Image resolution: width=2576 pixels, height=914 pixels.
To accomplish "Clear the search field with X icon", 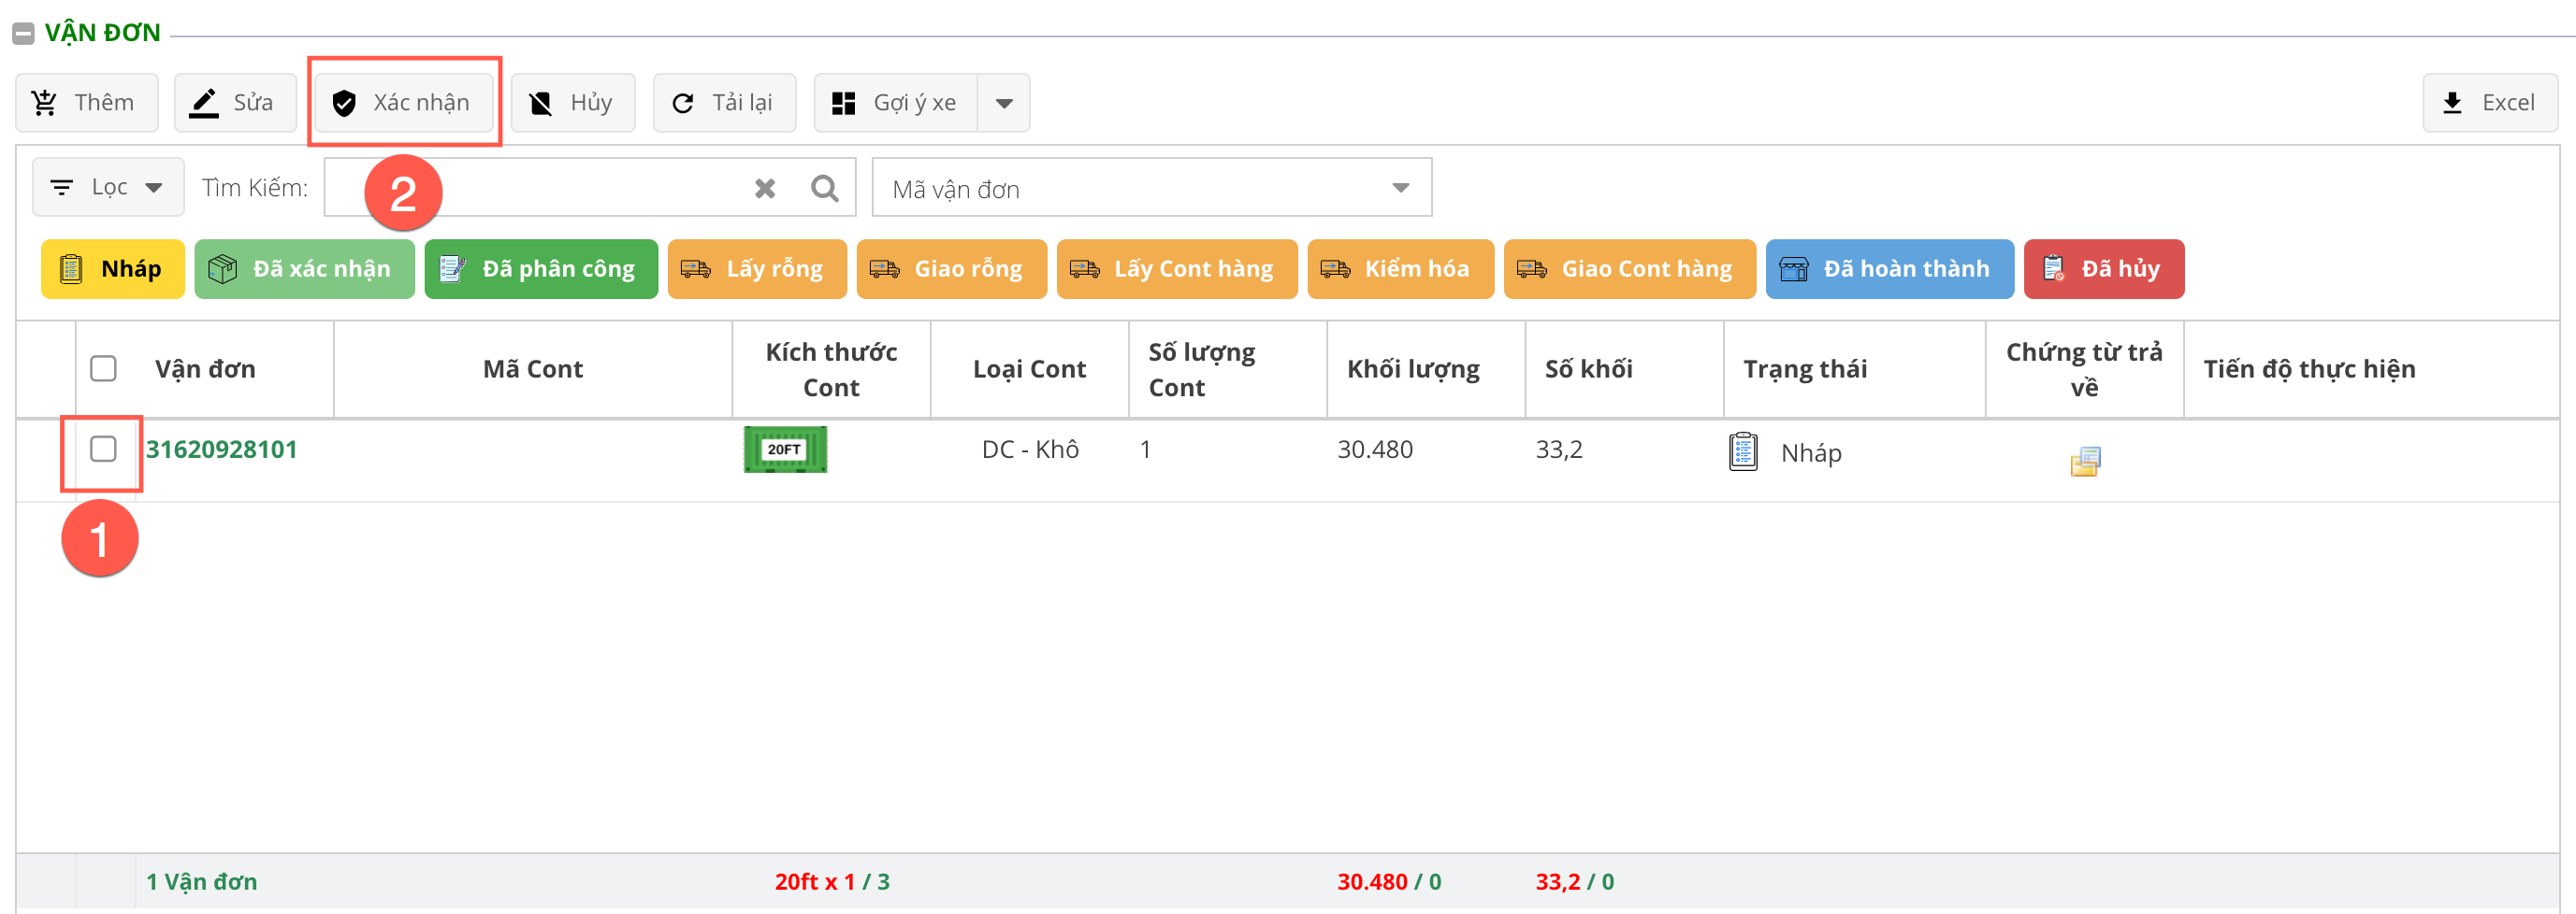I will (x=765, y=188).
